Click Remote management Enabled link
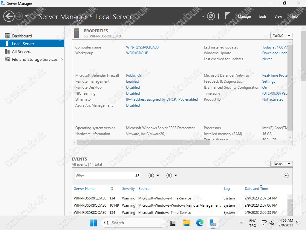The height and width of the screenshot is (230, 306). tap(132, 81)
